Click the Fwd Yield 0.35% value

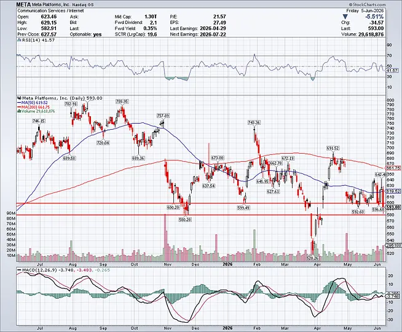tap(150, 28)
